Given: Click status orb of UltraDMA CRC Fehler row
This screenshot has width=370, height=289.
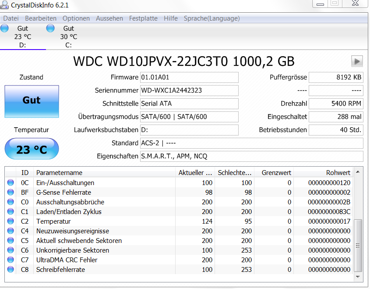Looking at the screenshot, I should [11, 260].
